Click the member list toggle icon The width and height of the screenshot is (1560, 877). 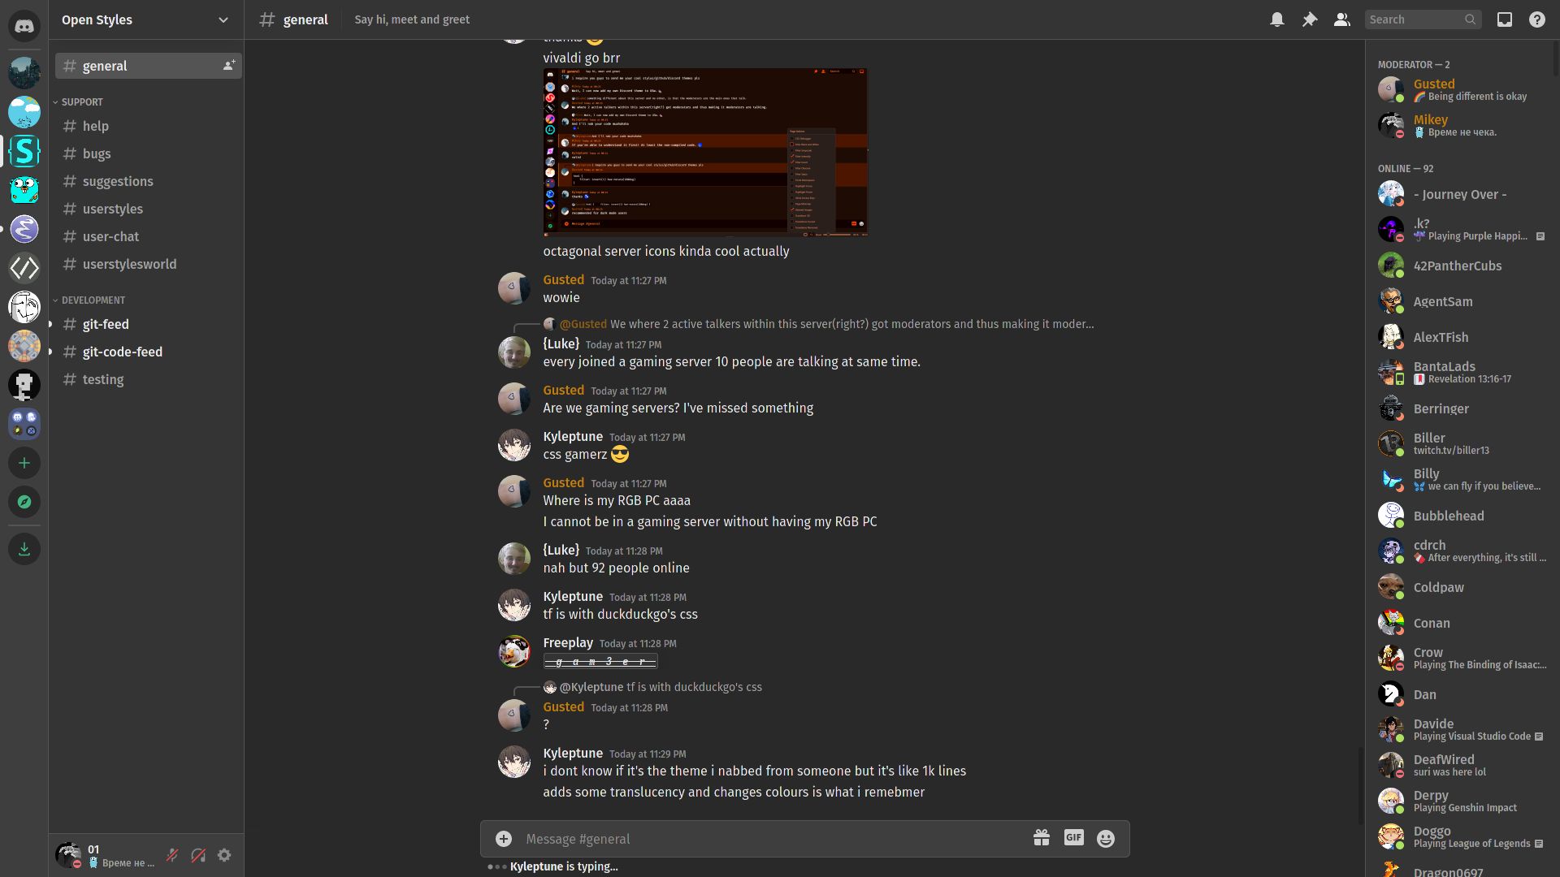pos(1341,19)
